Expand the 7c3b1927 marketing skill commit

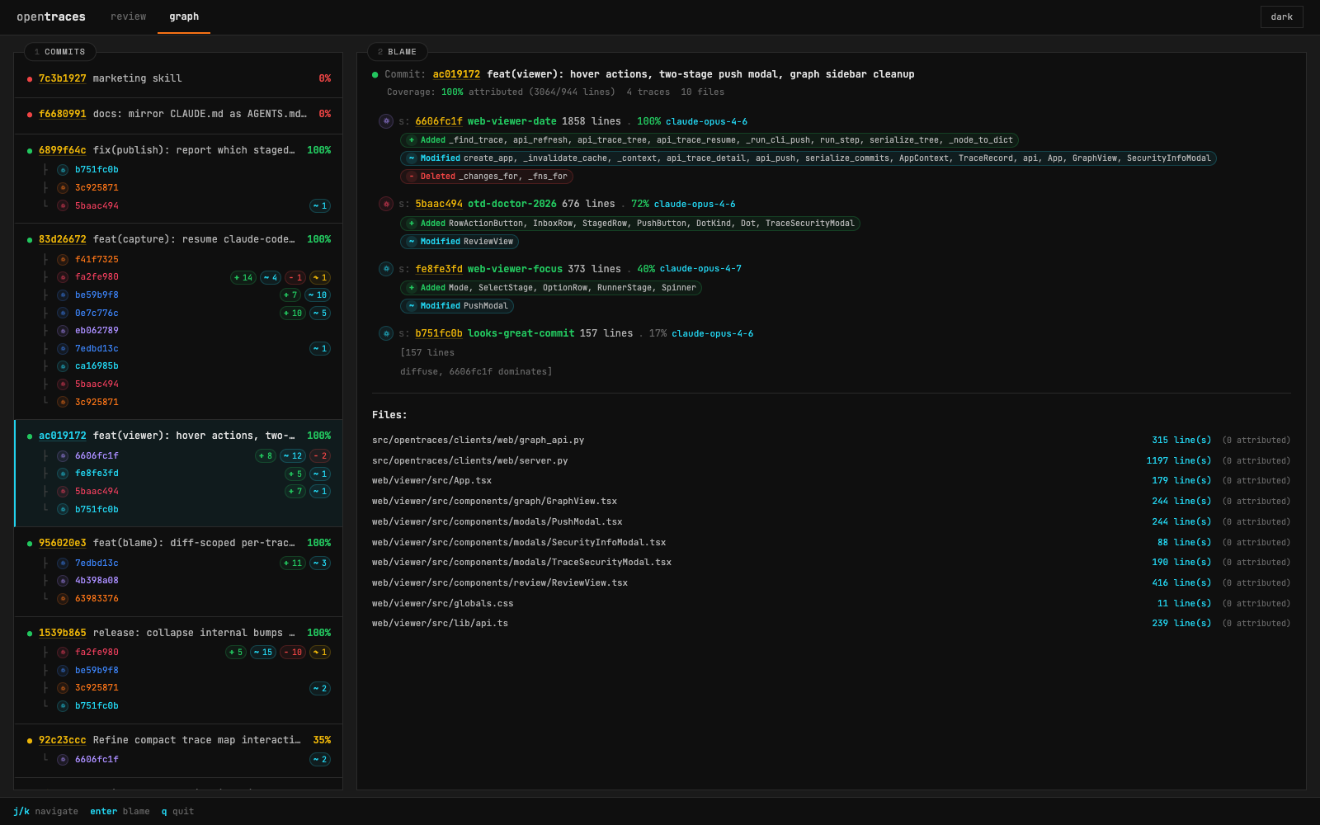tap(62, 78)
